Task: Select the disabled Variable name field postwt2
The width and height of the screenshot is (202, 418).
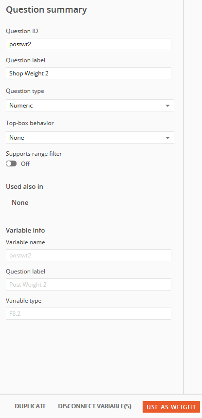Action: coord(89,255)
